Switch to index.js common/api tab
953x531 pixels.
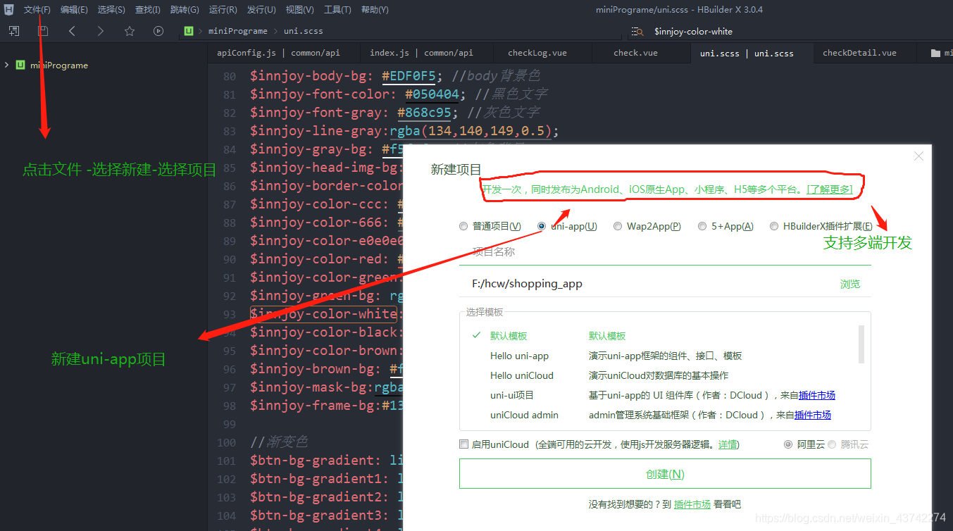[421, 53]
